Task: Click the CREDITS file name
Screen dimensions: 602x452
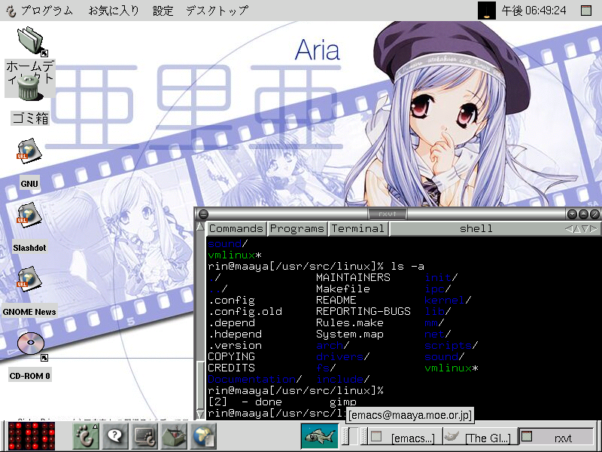Action: [231, 368]
